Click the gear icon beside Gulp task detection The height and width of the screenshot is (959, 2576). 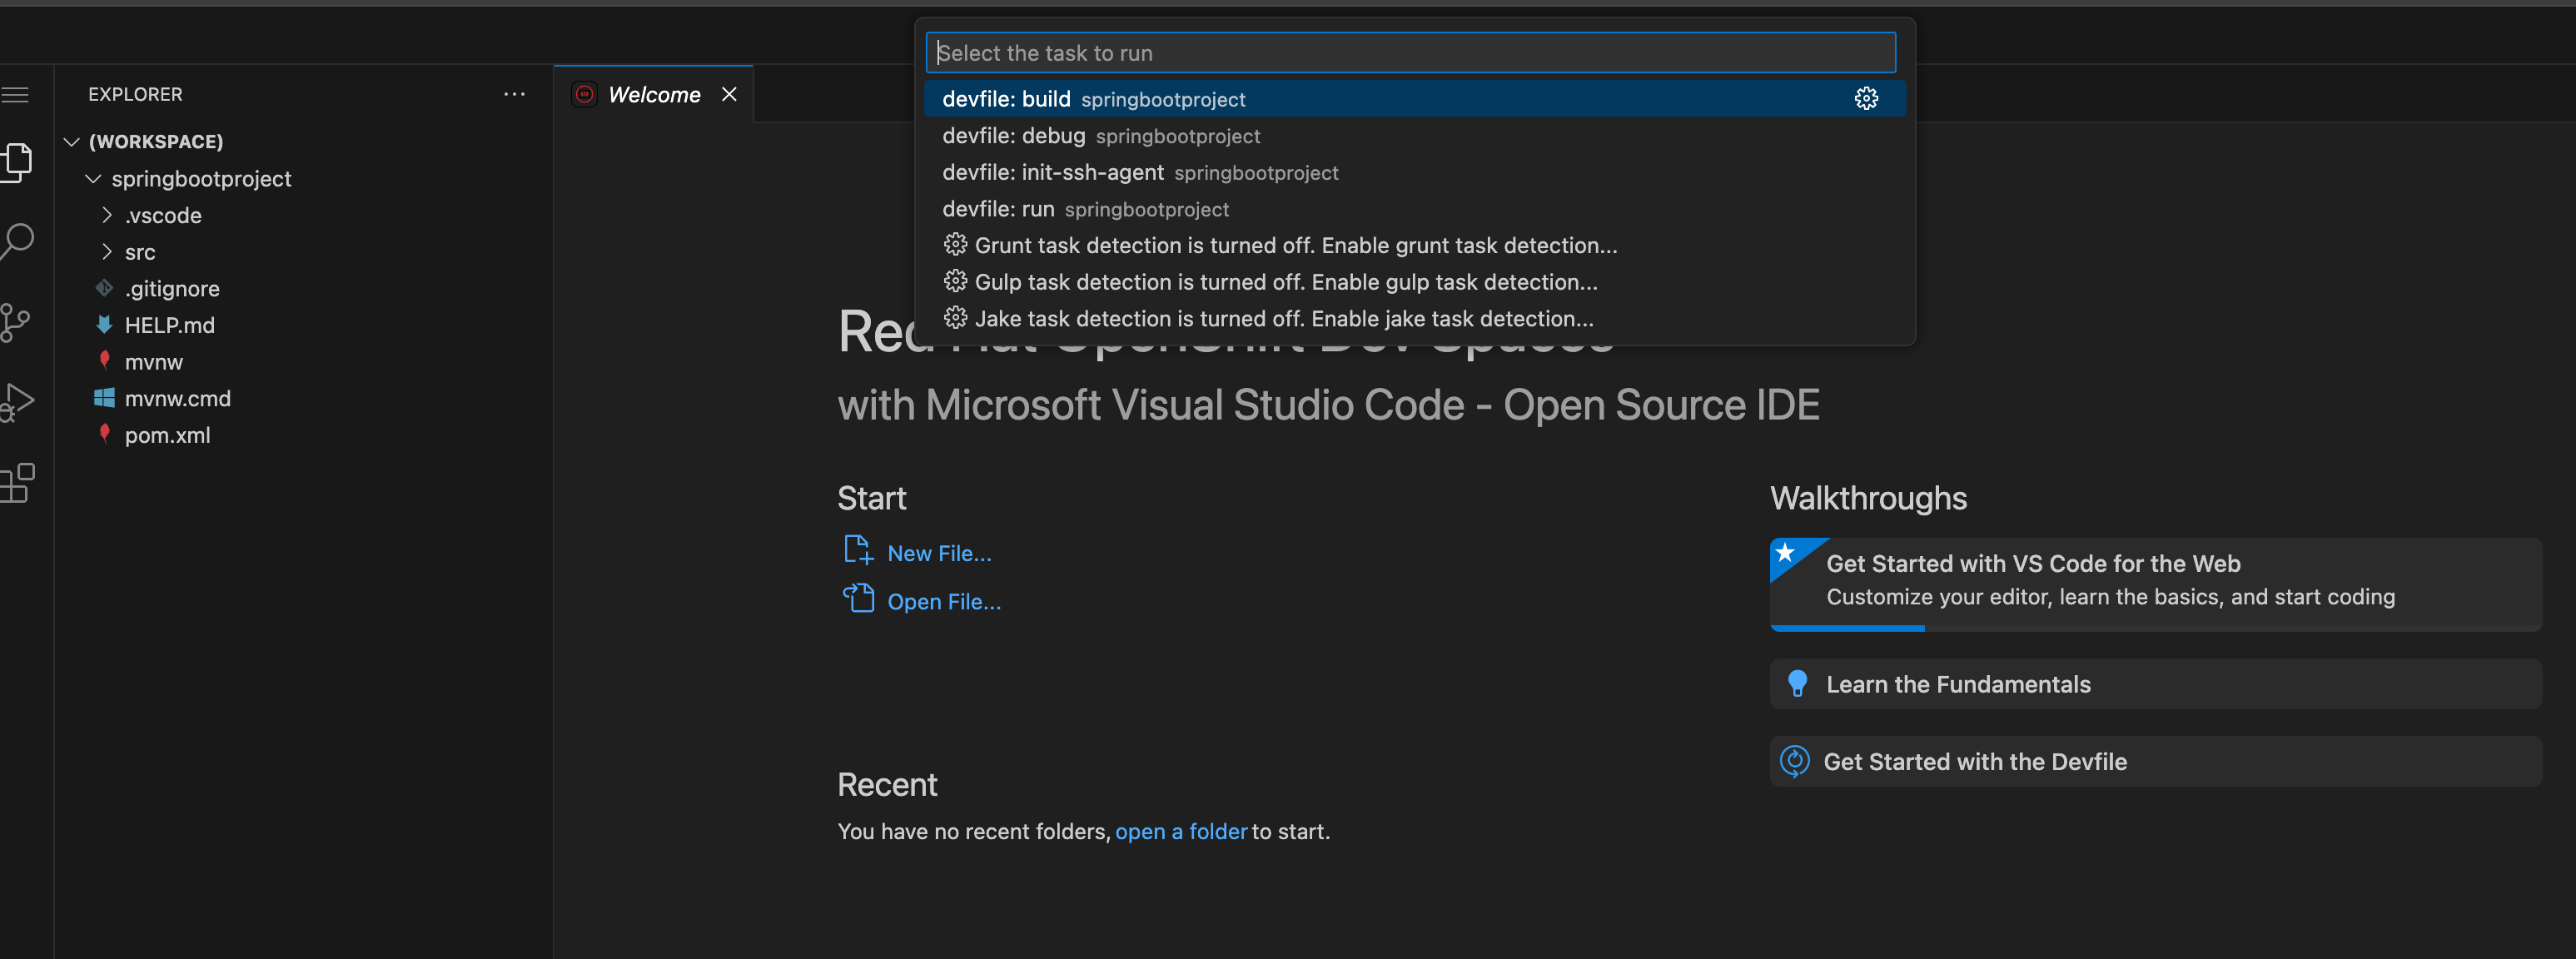pyautogui.click(x=955, y=281)
